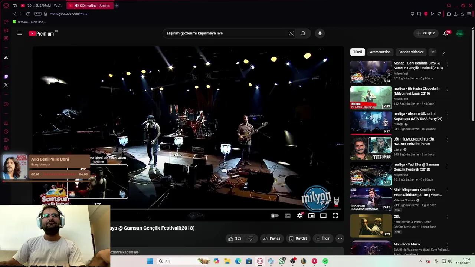Screen dimensions: 475x267
Task: Open X Twitter in Opera sidebar
Action: 6,85
